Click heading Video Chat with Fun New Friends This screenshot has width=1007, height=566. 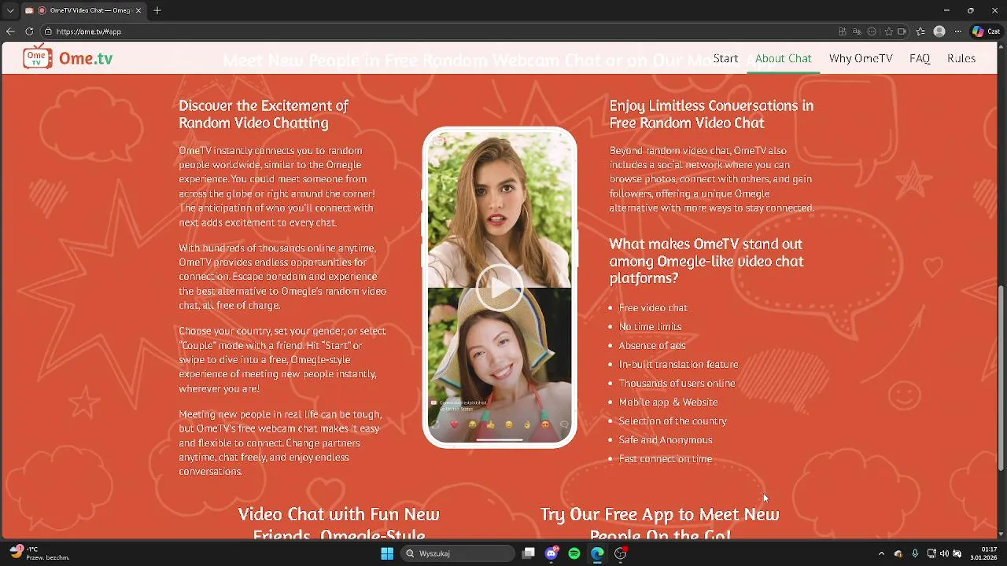338,523
